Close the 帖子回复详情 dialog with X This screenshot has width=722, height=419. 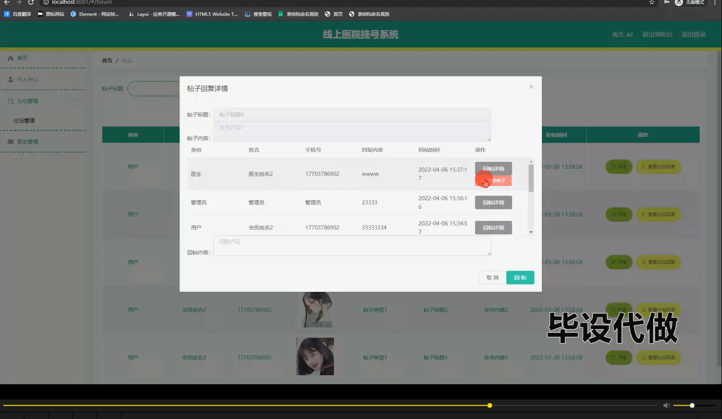pos(531,87)
